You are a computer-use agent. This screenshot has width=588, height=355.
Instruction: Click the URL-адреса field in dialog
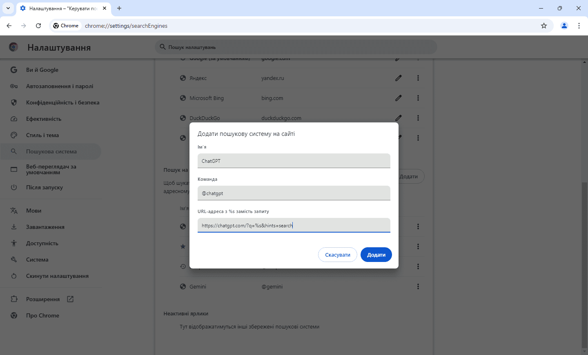(x=294, y=225)
